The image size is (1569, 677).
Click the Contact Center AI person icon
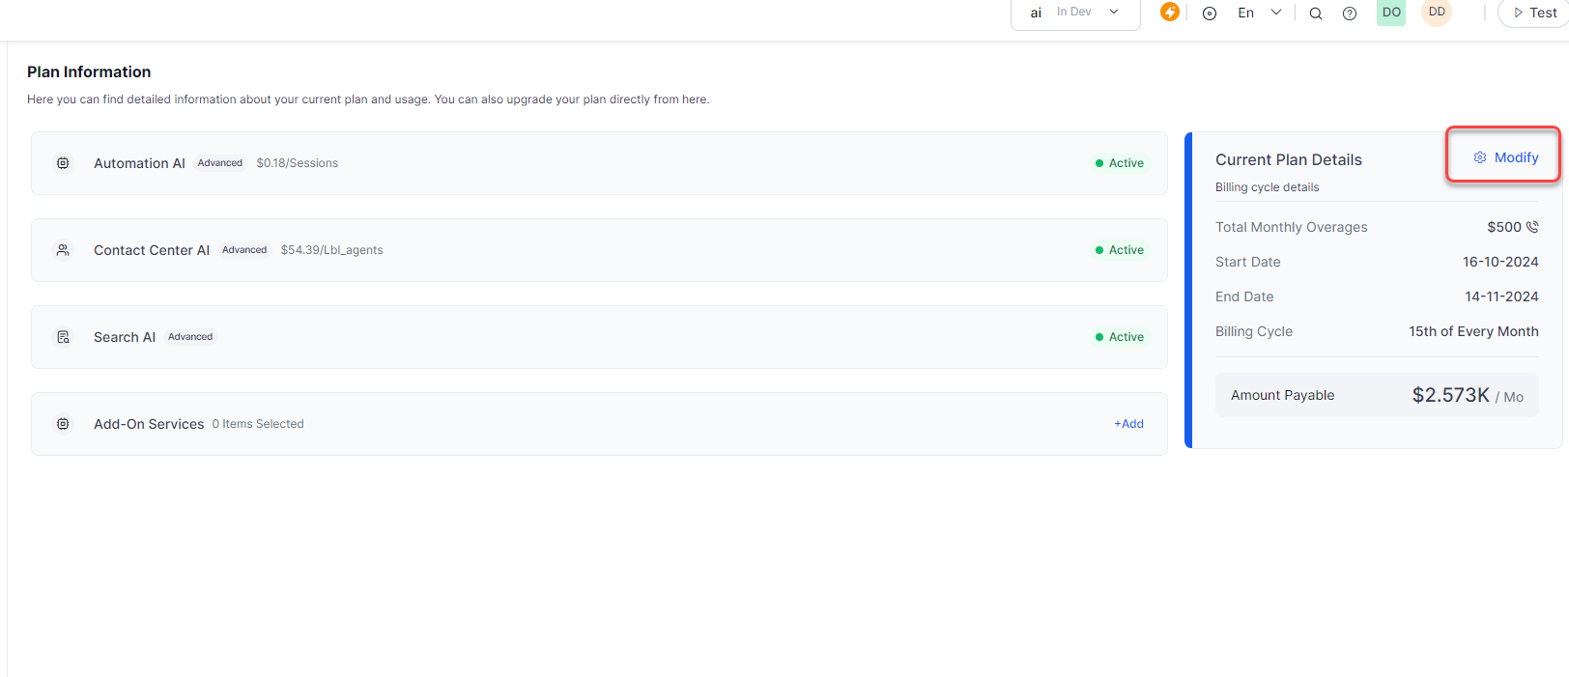click(63, 250)
